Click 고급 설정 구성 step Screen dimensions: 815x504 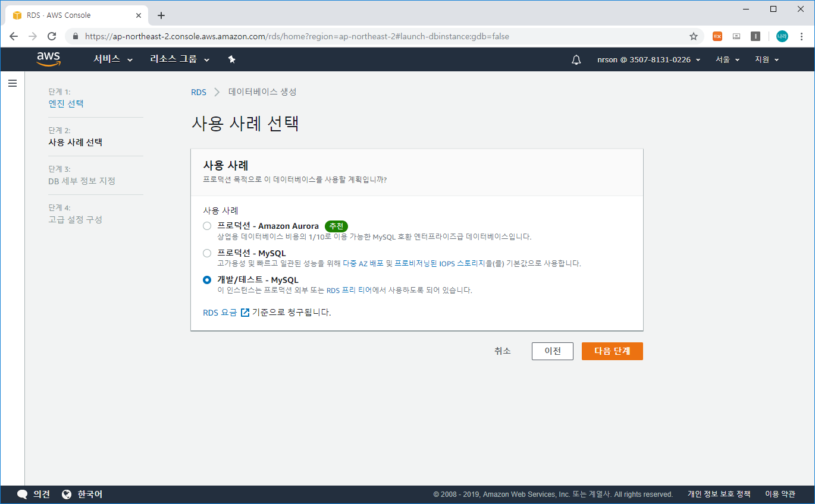pos(75,219)
